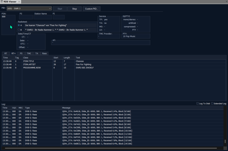Viewport: 228px width, 151px height.
Task: Select log row with Block [4/166]
Action: tap(113, 111)
